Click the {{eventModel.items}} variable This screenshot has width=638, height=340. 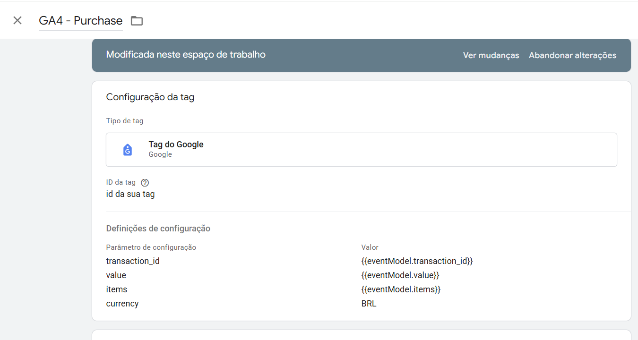click(x=401, y=289)
